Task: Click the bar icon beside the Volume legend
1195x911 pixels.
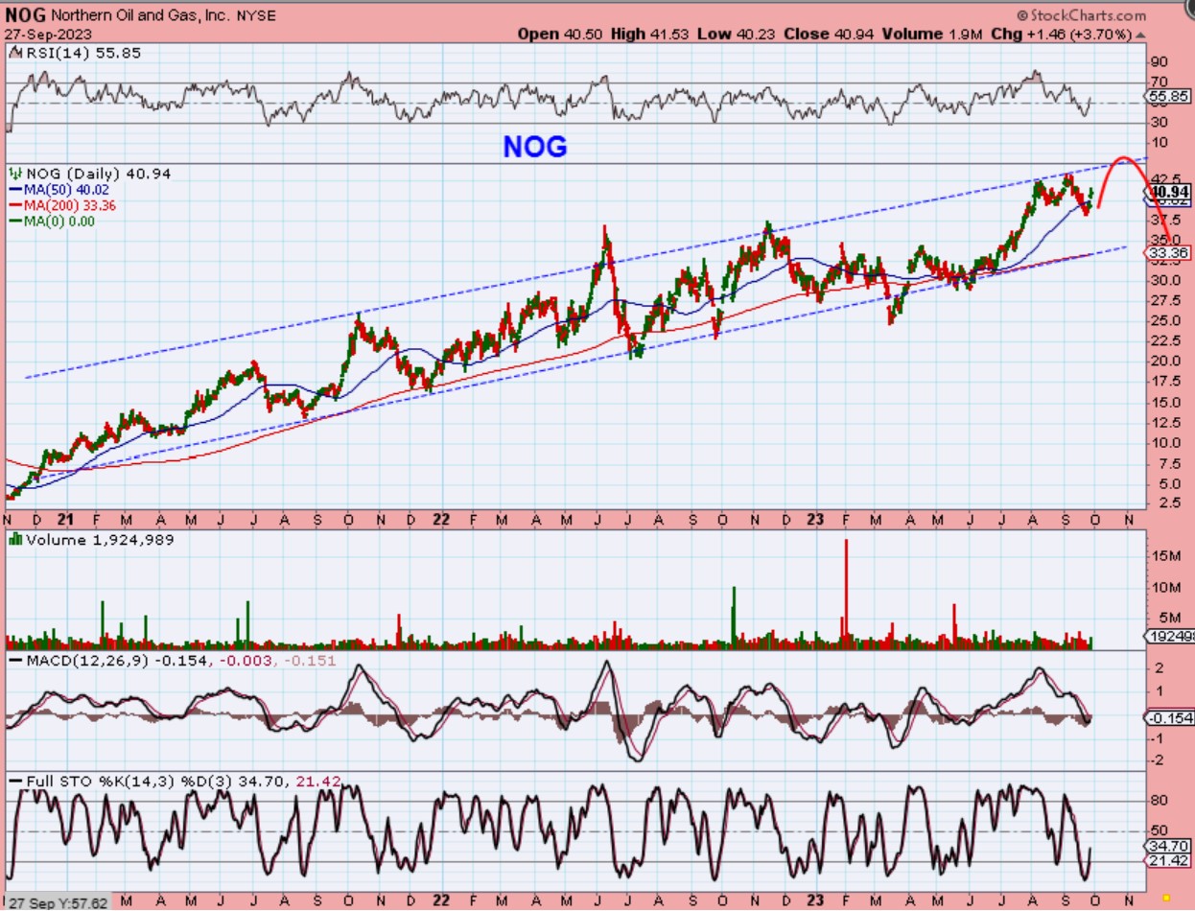Action: (x=14, y=540)
